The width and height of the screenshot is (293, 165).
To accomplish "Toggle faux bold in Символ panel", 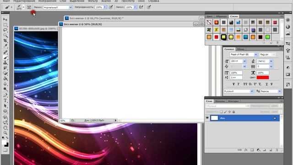I will 233,84.
